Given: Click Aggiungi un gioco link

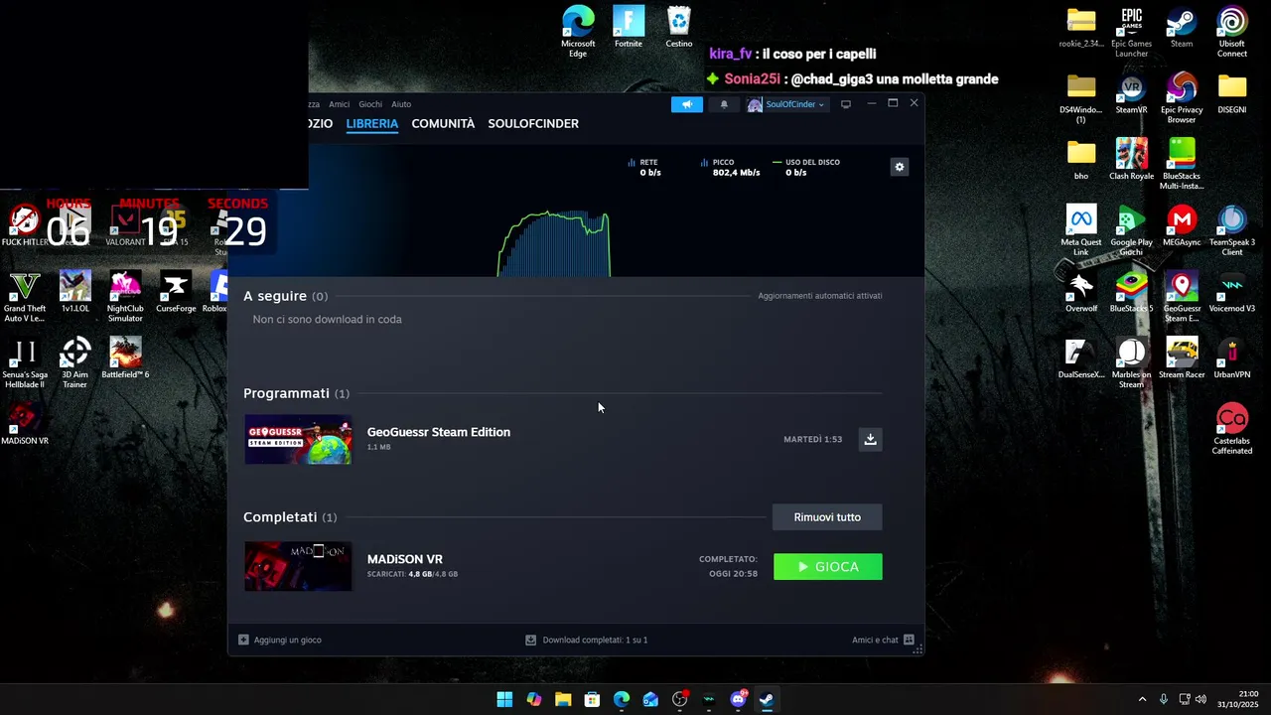Looking at the screenshot, I should pos(287,640).
